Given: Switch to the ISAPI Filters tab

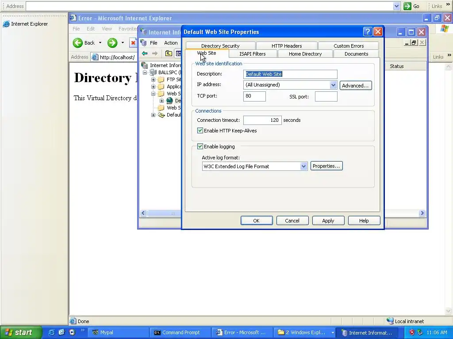Looking at the screenshot, I should [253, 54].
